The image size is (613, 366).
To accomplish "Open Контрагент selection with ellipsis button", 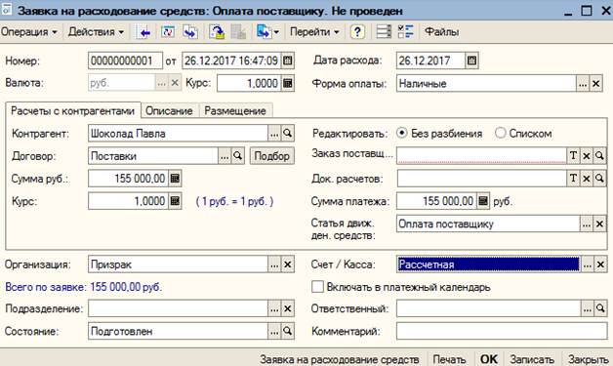I will click(x=274, y=134).
